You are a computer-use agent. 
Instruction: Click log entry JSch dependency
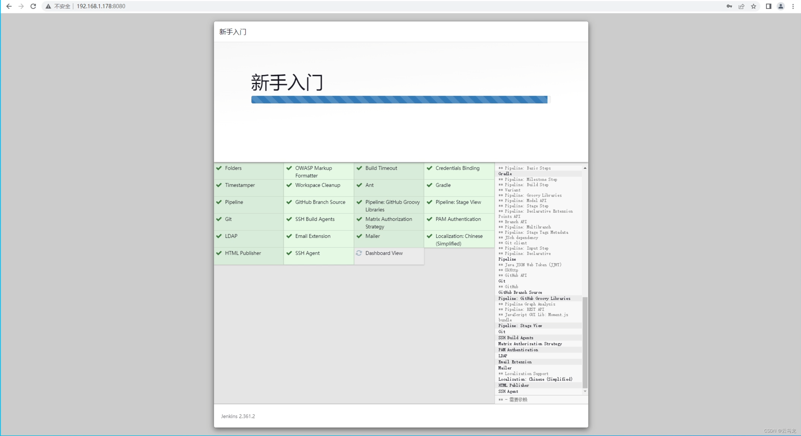tap(518, 237)
